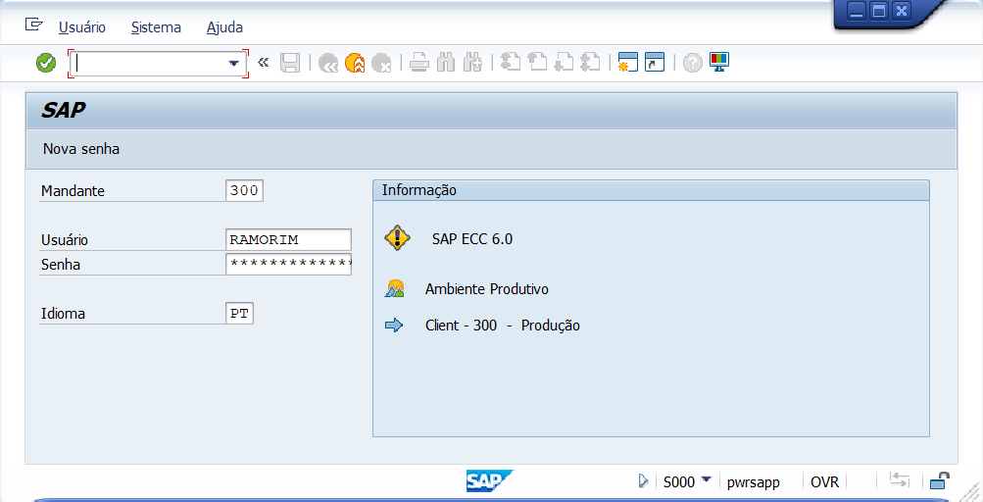Click the Informação panel header

coord(651,191)
